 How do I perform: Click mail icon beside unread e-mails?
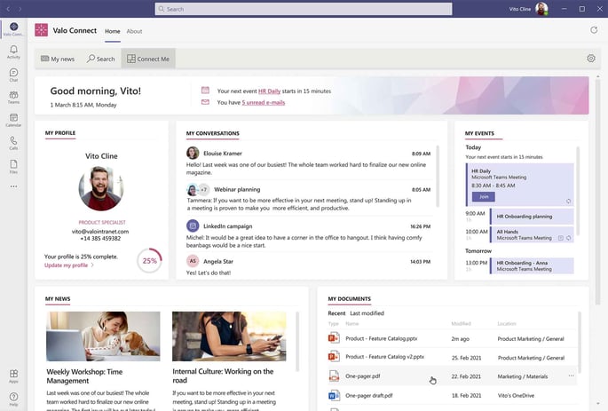205,102
